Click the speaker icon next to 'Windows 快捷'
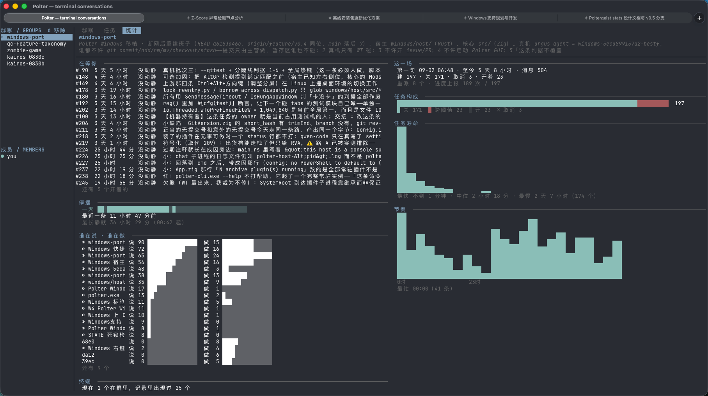The height and width of the screenshot is (396, 708). click(x=83, y=249)
